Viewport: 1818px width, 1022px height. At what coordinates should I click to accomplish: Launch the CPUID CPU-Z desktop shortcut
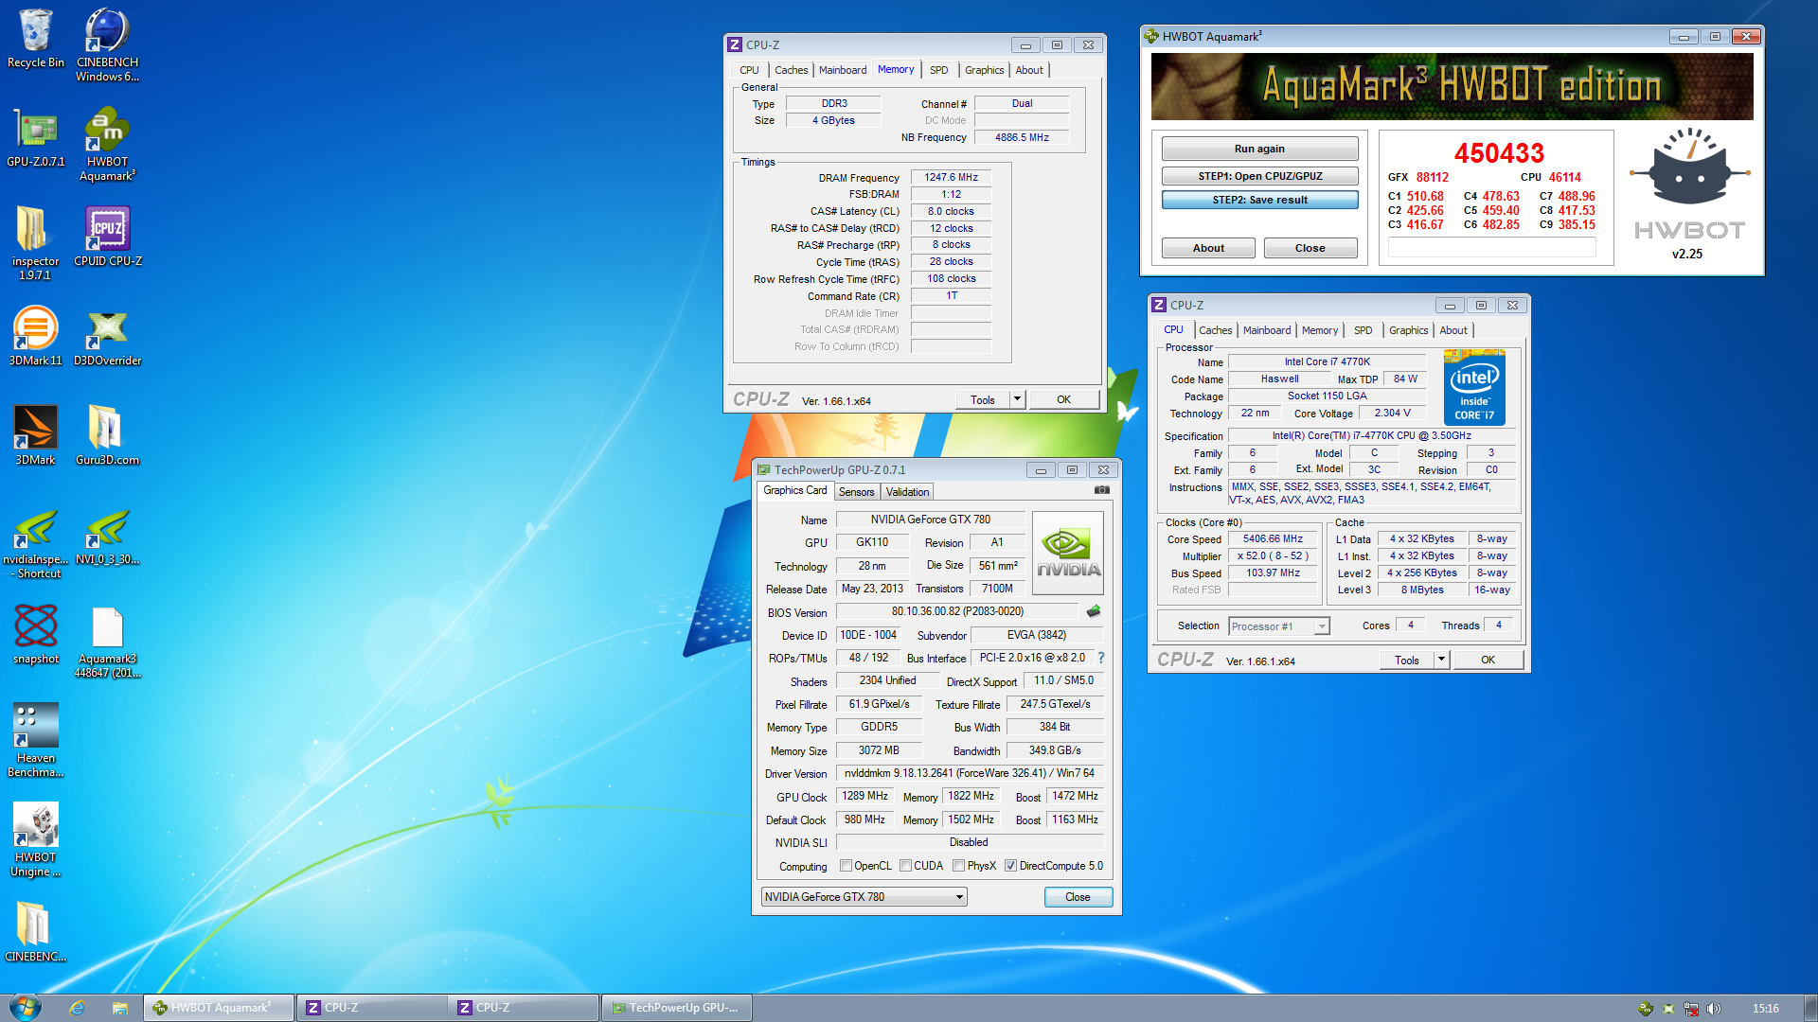(x=108, y=237)
